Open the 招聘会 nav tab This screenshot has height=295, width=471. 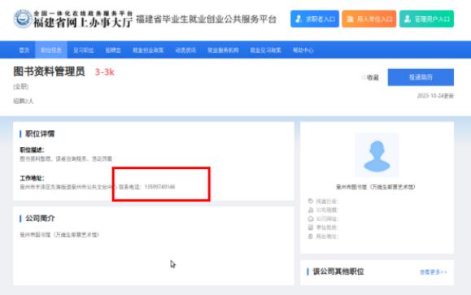[x=113, y=50]
